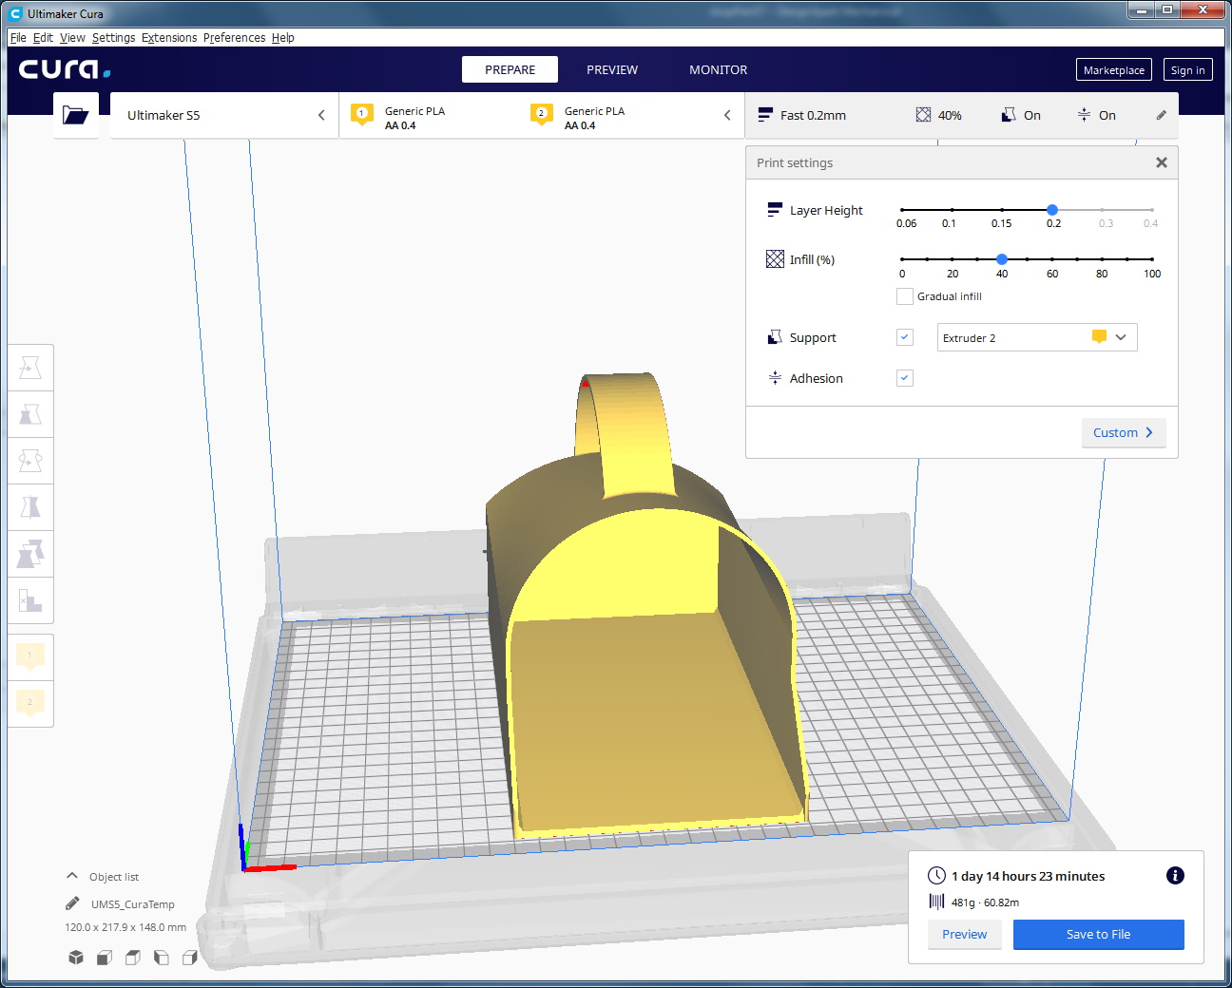Disable the Adhesion checkbox
This screenshot has width=1232, height=988.
pyautogui.click(x=905, y=378)
